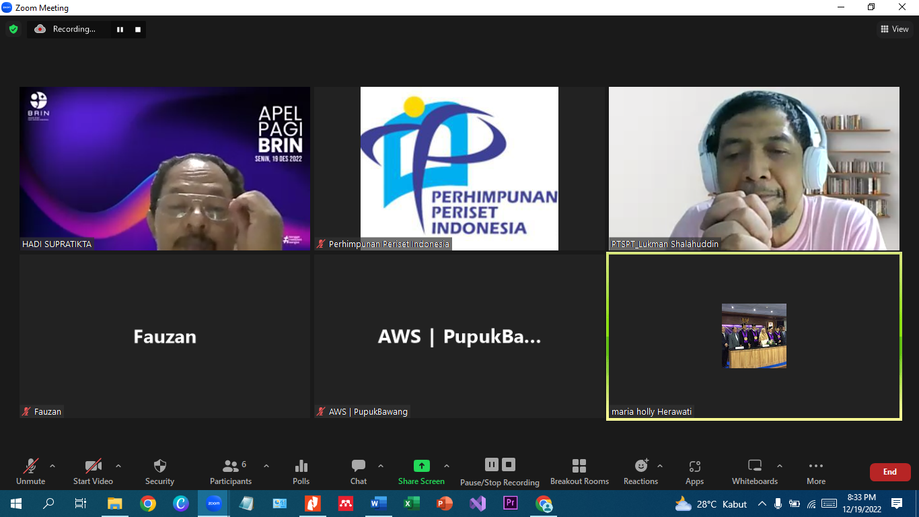Click the green Share Screen button
Image resolution: width=919 pixels, height=517 pixels.
pyautogui.click(x=421, y=471)
